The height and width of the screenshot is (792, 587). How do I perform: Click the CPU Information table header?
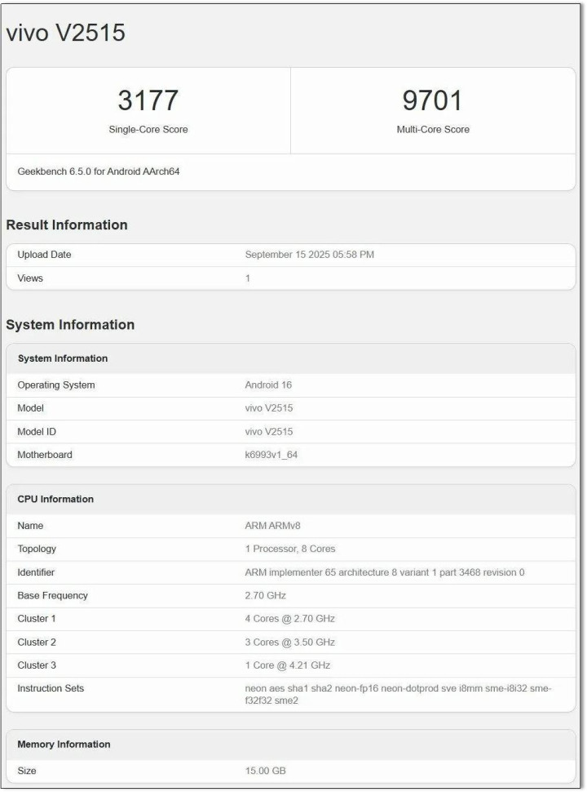[x=55, y=499]
